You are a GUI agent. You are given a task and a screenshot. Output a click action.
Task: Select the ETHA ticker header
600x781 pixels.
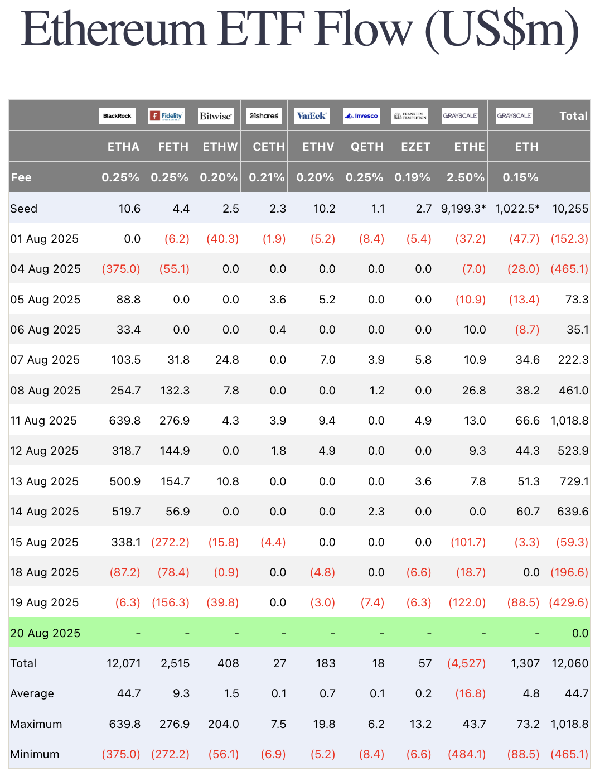click(x=123, y=147)
